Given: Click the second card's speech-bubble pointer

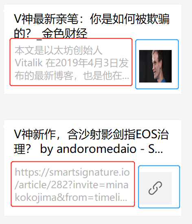Looking at the screenshot, I should (x=3, y=126).
